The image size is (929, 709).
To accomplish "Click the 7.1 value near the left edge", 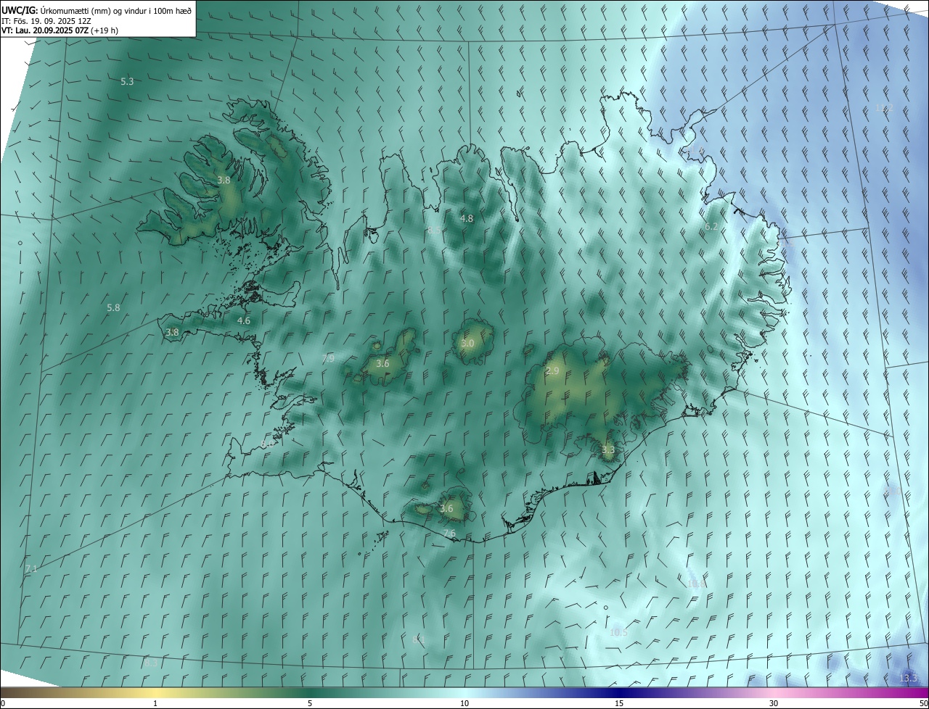I will [x=31, y=568].
